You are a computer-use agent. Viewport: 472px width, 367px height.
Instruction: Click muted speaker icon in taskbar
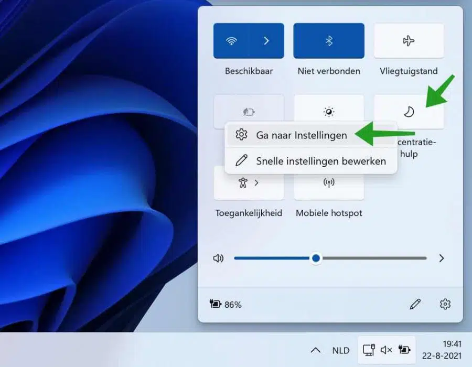coord(386,350)
